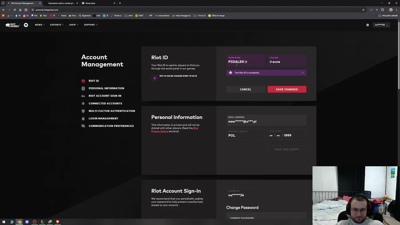The width and height of the screenshot is (400, 225).
Task: Click the purple diamond 90 days info icon
Action: [155, 78]
